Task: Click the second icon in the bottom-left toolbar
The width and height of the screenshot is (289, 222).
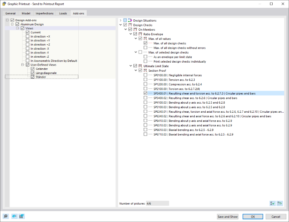Action: pos(14,216)
